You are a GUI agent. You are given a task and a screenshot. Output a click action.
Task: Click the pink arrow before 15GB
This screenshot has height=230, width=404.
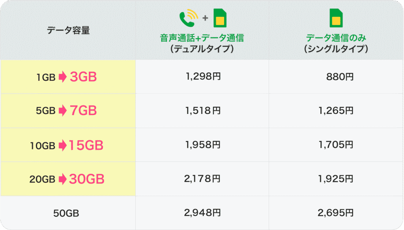click(x=62, y=146)
